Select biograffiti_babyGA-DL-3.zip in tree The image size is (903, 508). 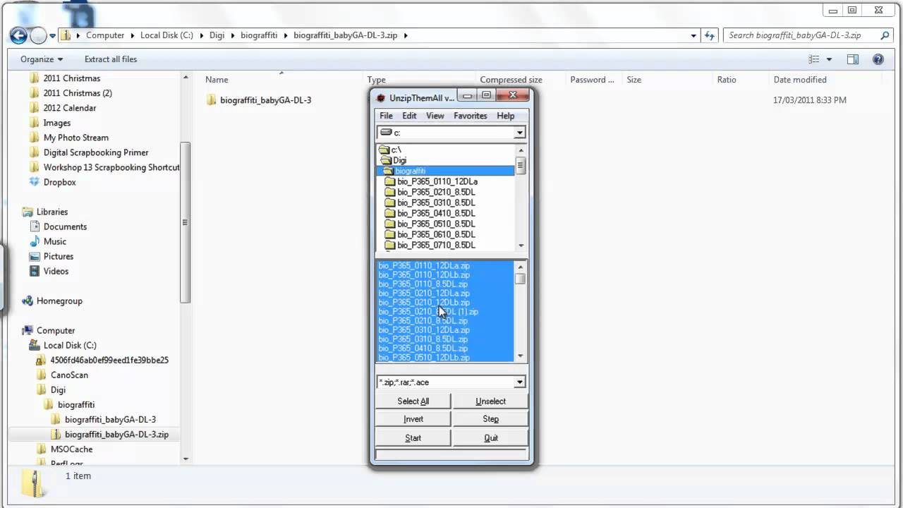coord(116,434)
